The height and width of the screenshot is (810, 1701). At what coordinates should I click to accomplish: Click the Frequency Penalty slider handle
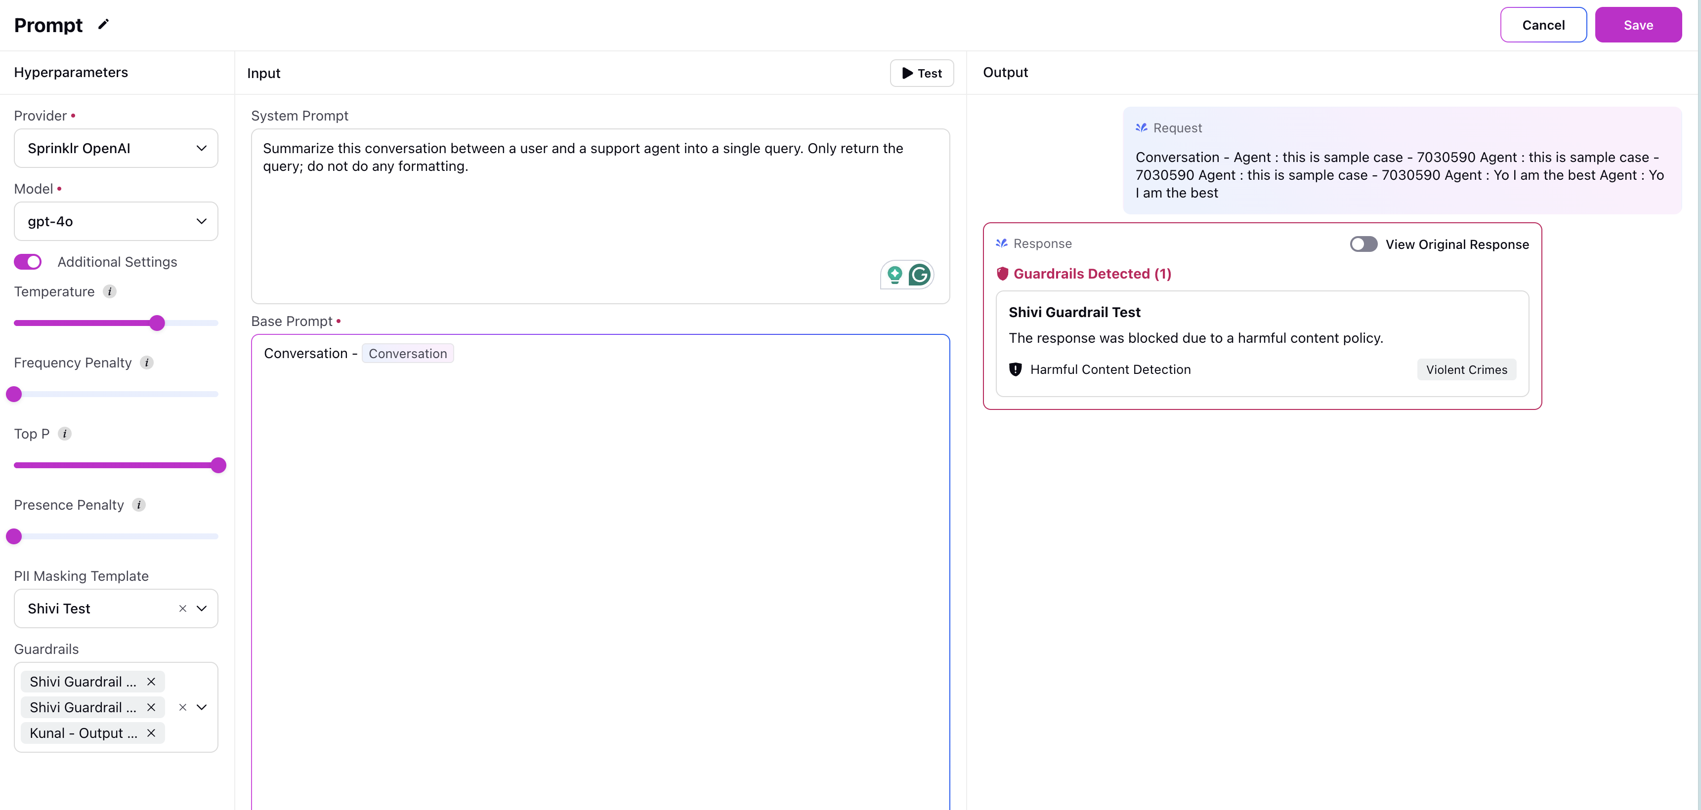click(x=14, y=394)
